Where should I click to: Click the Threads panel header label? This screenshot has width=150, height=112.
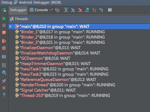21,19
